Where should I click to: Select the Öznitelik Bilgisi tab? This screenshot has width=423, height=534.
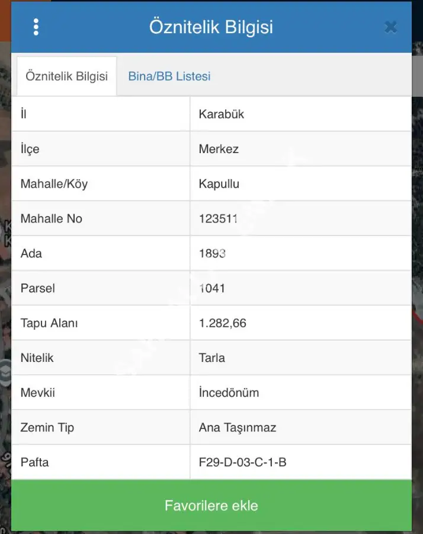click(66, 77)
